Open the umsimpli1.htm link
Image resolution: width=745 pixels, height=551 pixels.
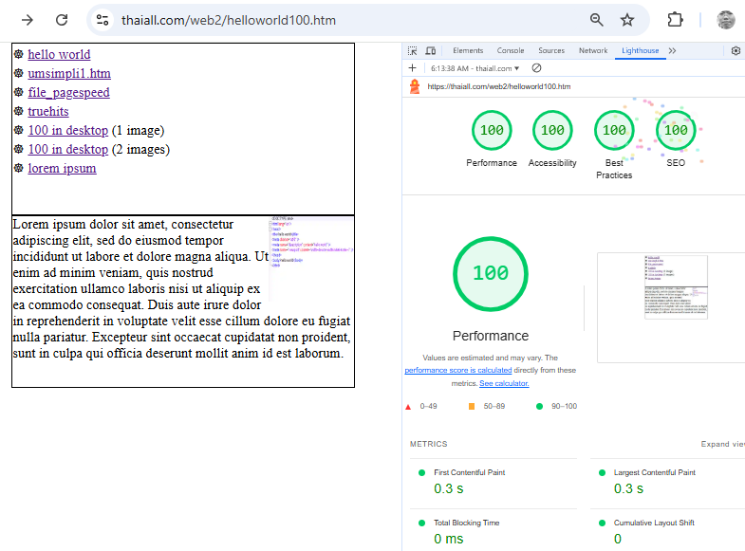[69, 74]
